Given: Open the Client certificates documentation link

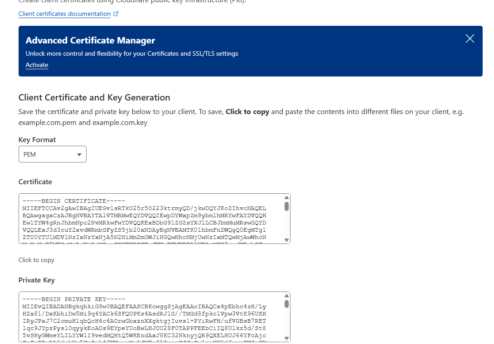Looking at the screenshot, I should tap(64, 14).
